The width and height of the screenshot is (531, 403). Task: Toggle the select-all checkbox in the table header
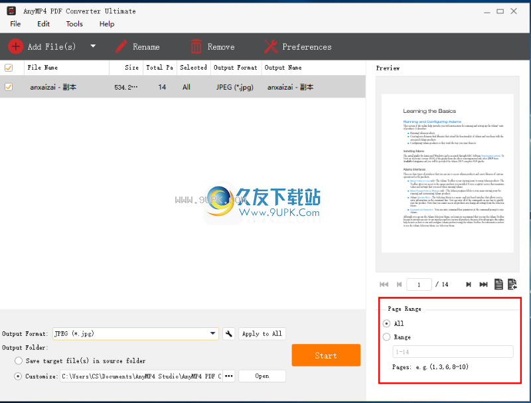click(9, 68)
